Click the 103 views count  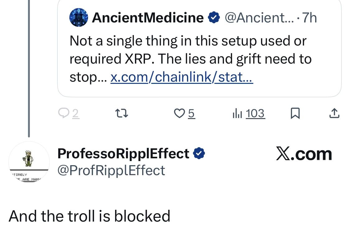(x=255, y=114)
